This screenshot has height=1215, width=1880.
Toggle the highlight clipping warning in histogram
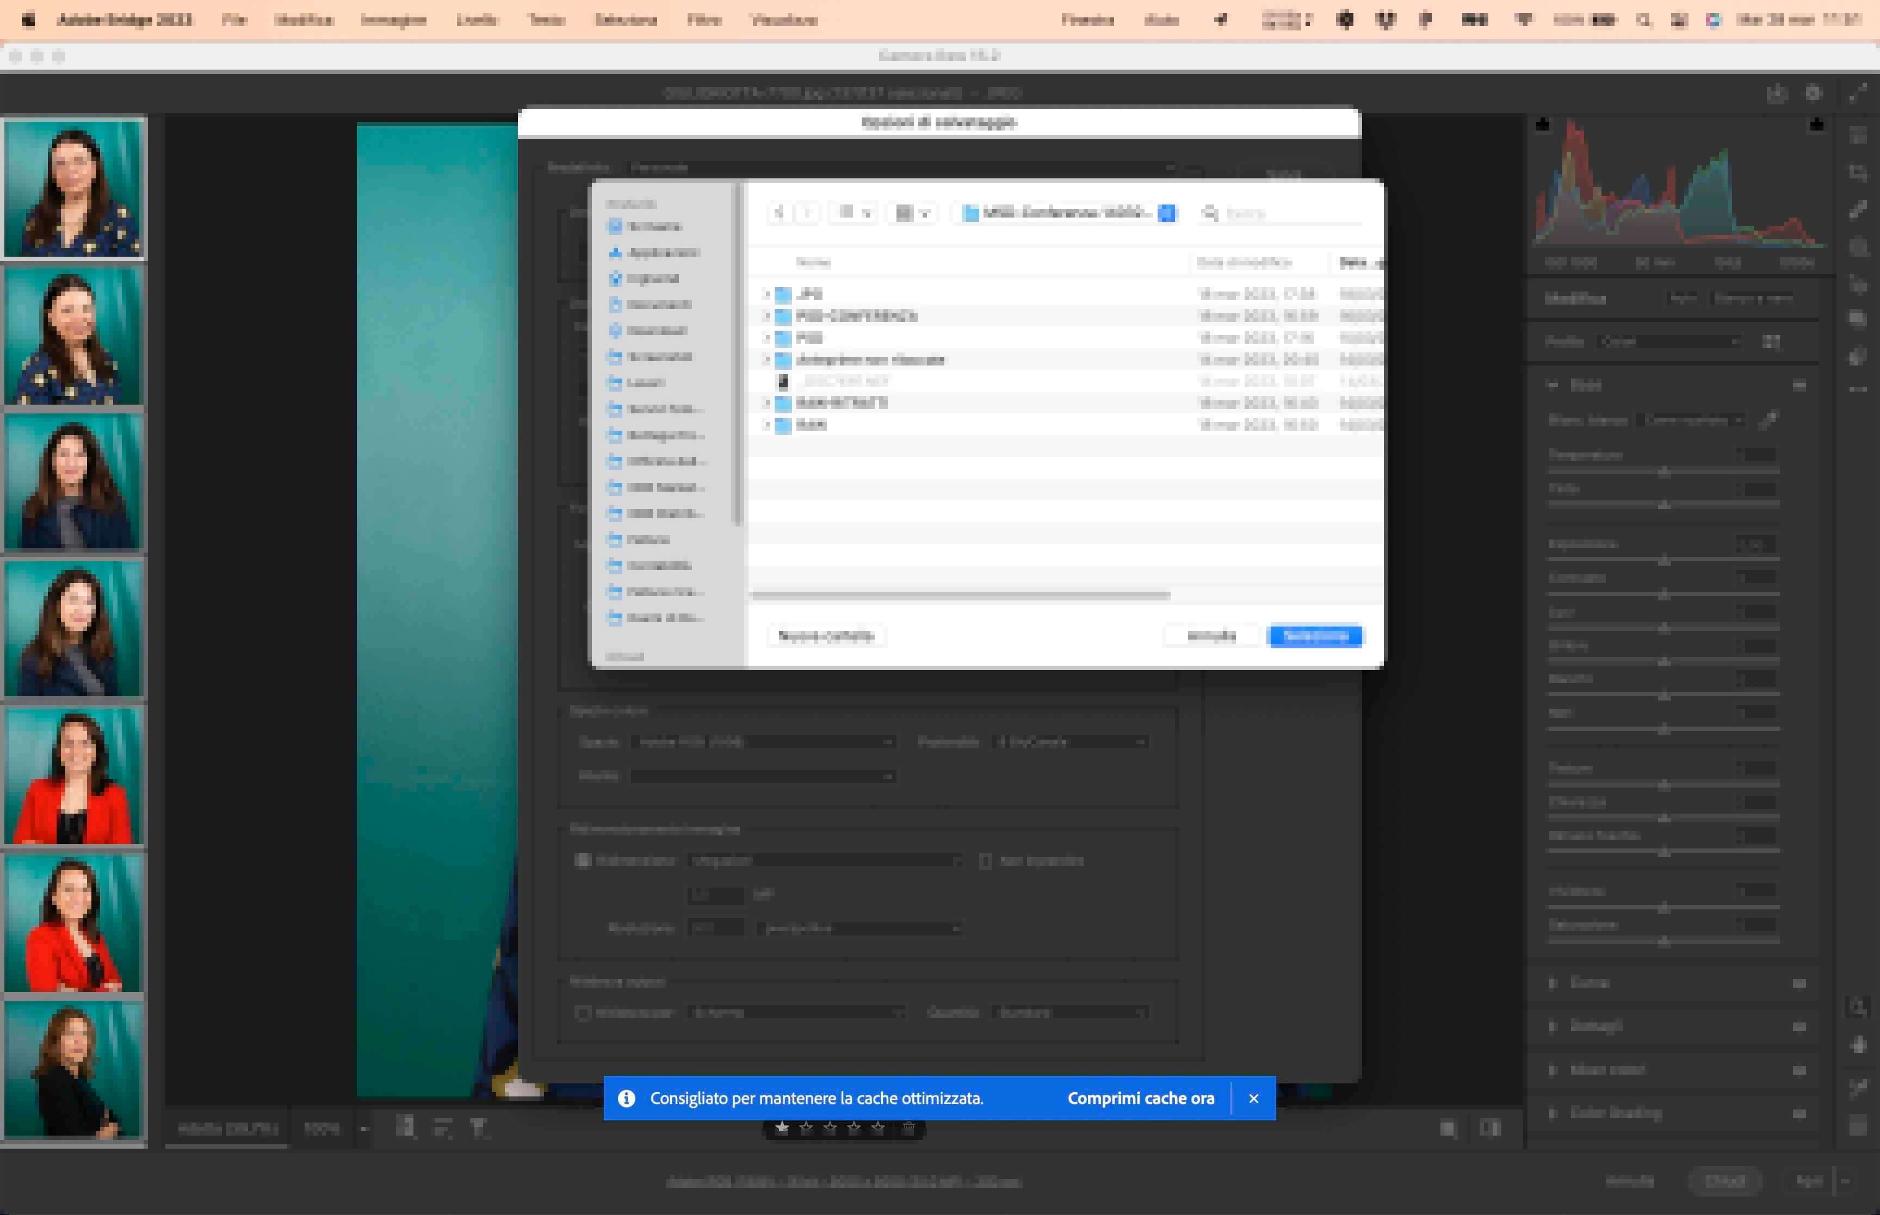tap(1817, 125)
